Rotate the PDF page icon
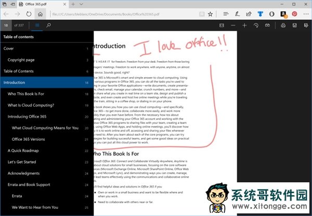The width and height of the screenshot is (312, 216). pos(256,25)
